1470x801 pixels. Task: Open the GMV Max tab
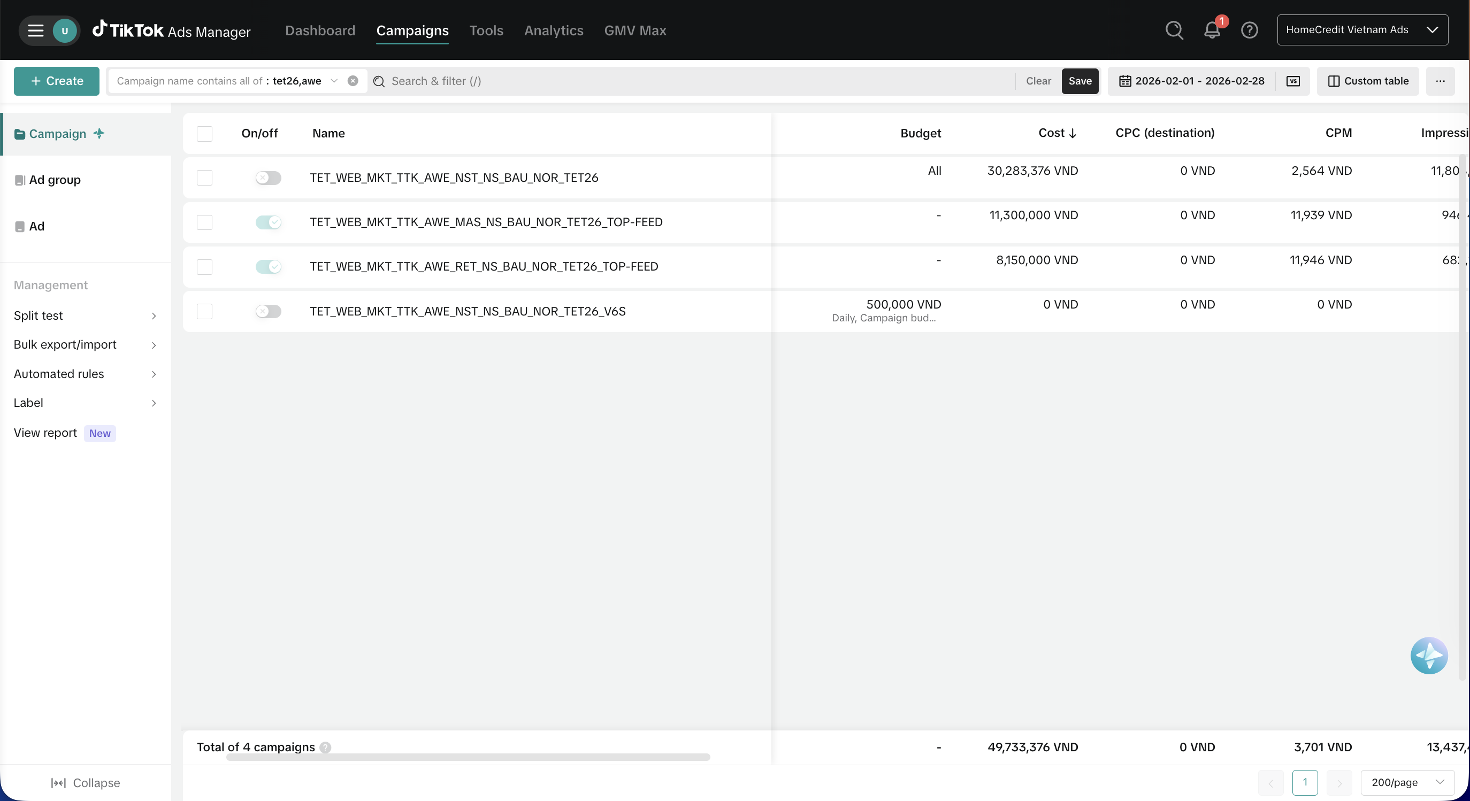[635, 30]
